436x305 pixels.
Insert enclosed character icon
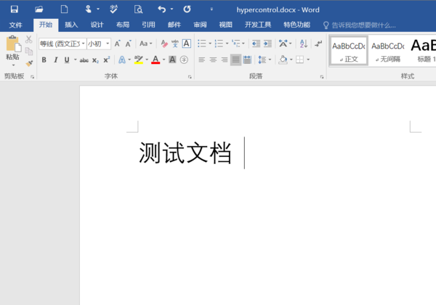pos(184,60)
